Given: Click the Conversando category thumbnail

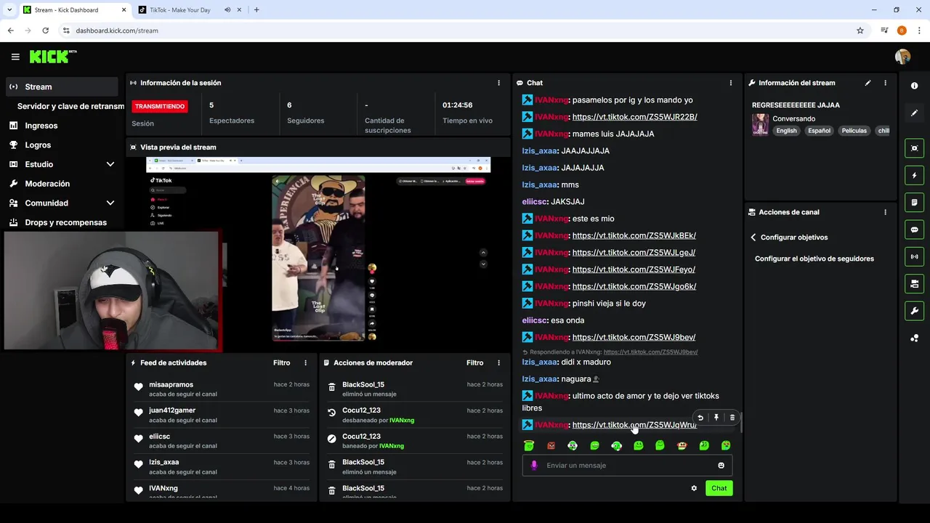Looking at the screenshot, I should point(760,124).
